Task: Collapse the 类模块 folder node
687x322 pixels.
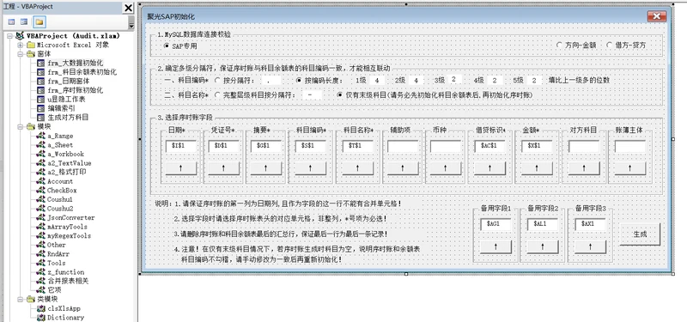Action: click(x=20, y=299)
